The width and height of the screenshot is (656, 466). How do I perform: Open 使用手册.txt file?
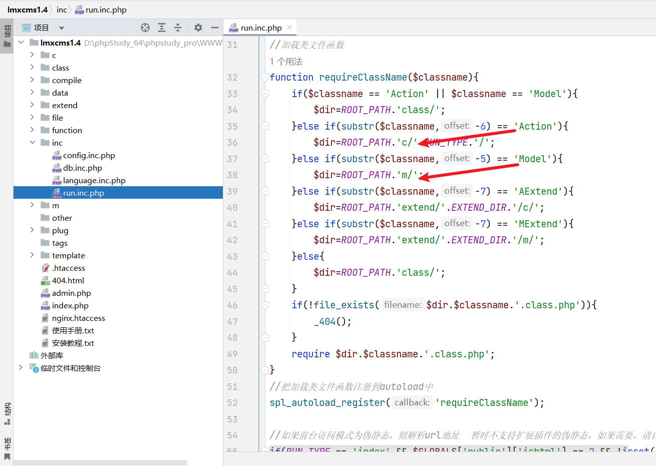pos(73,330)
